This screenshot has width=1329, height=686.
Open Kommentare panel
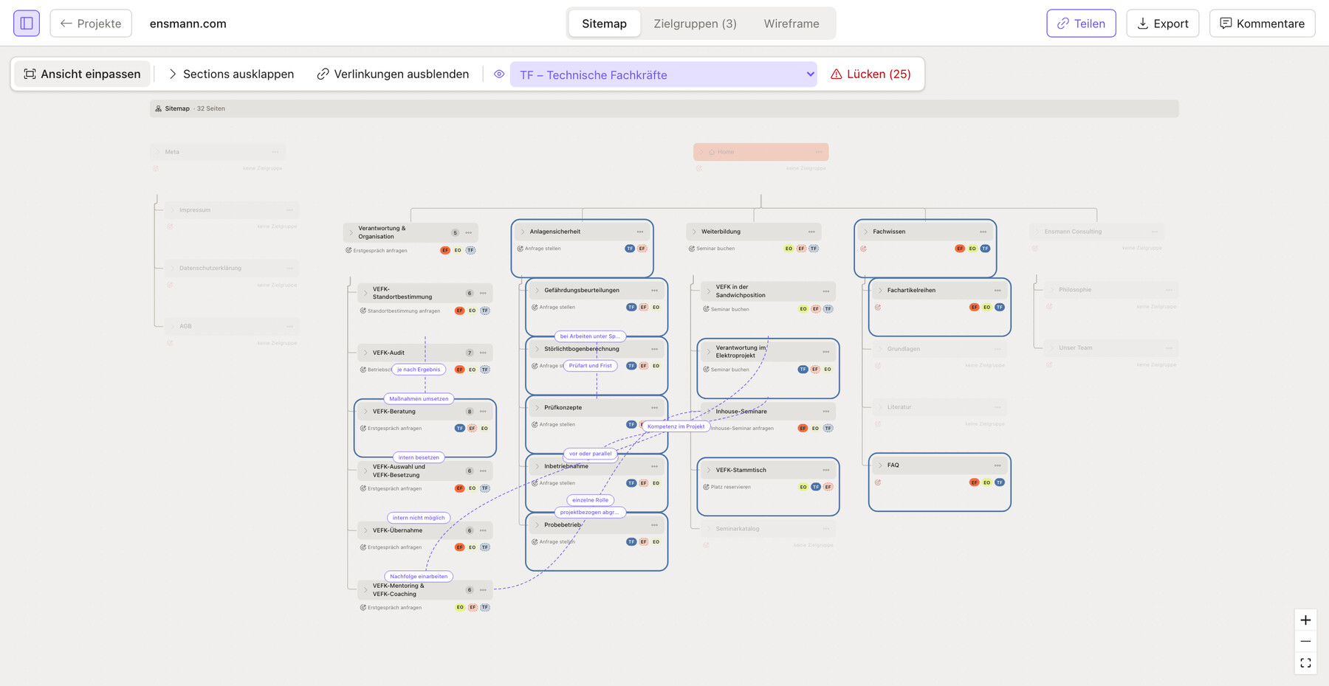(x=1262, y=24)
